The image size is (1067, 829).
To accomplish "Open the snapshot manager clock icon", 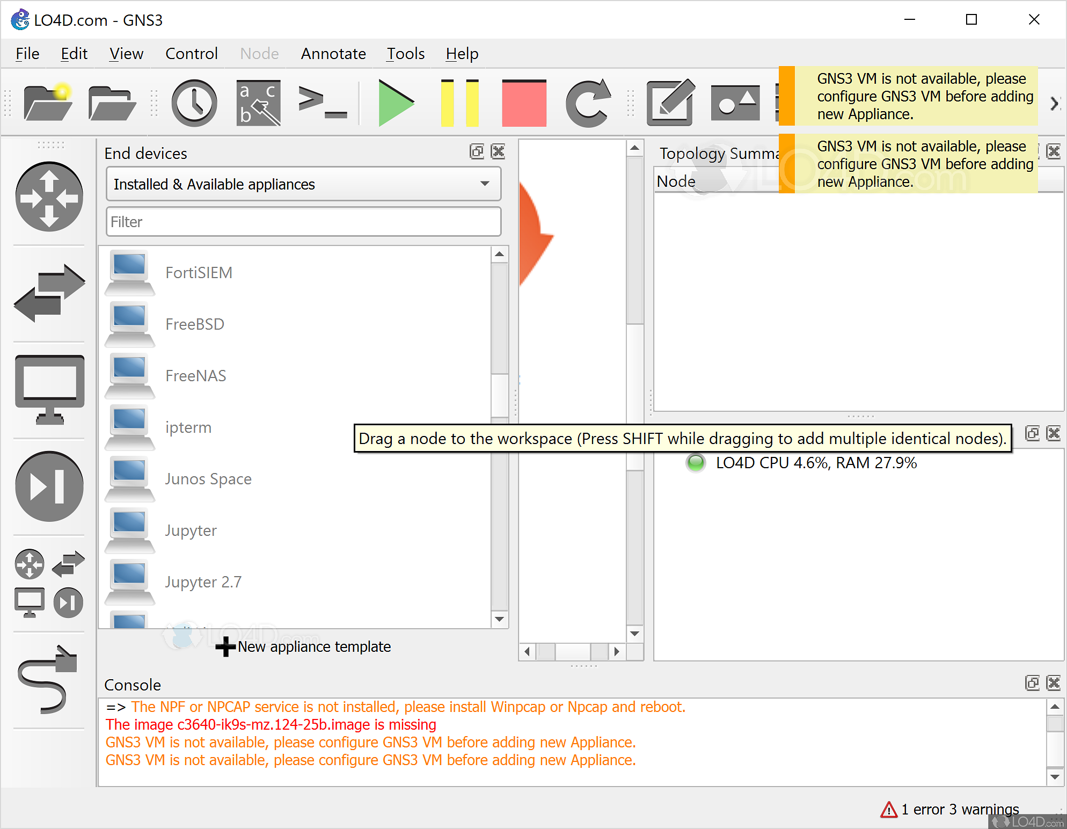I will pos(194,103).
